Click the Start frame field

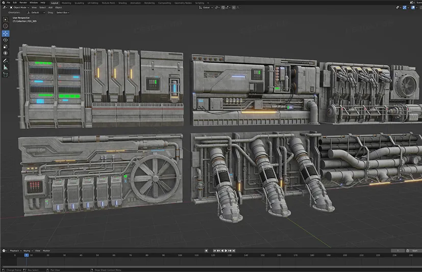pos(416,251)
